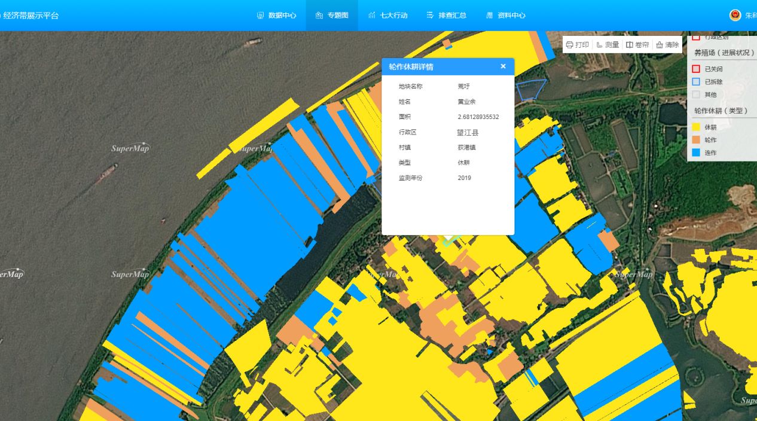
Task: Activate the 卷帘 swipe tool
Action: click(630, 45)
